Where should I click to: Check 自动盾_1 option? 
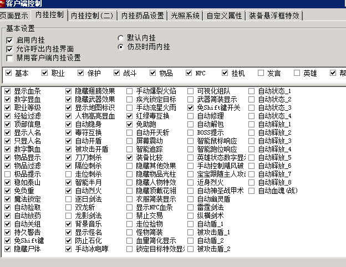tap(190, 224)
